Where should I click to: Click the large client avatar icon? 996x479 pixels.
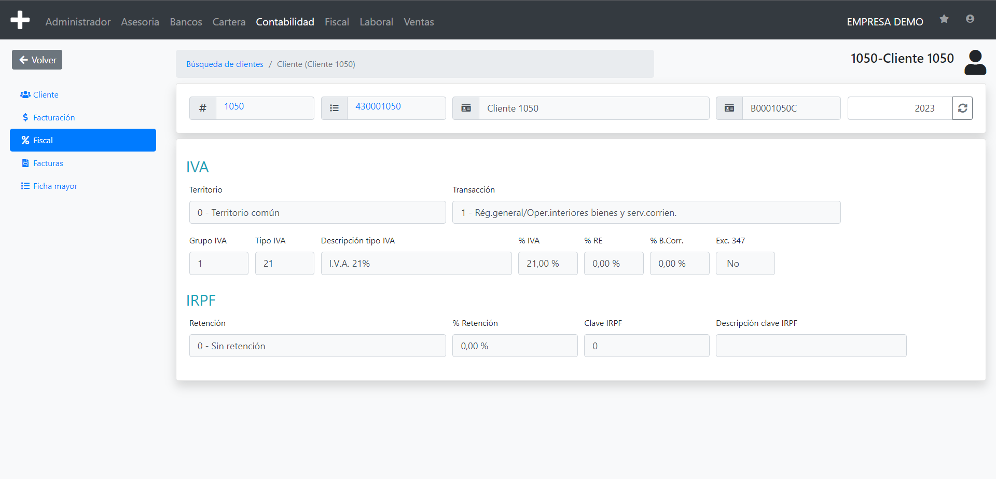coord(975,62)
